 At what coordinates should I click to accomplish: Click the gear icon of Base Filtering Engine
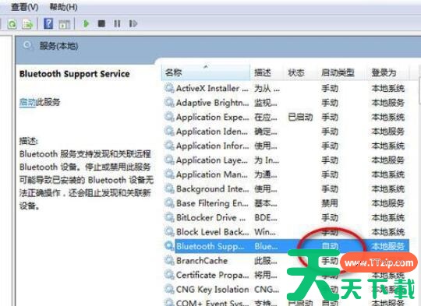pos(169,203)
